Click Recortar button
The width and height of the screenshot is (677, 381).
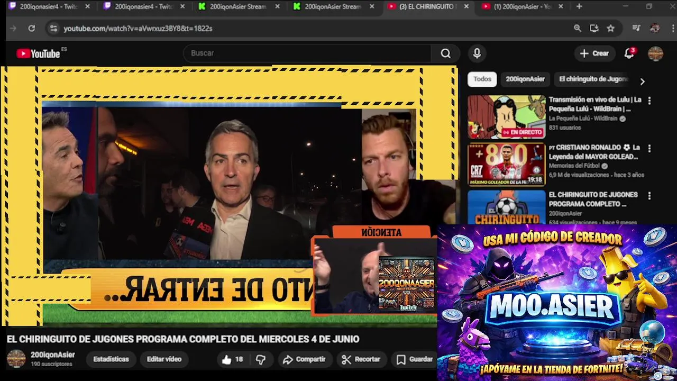(361, 359)
